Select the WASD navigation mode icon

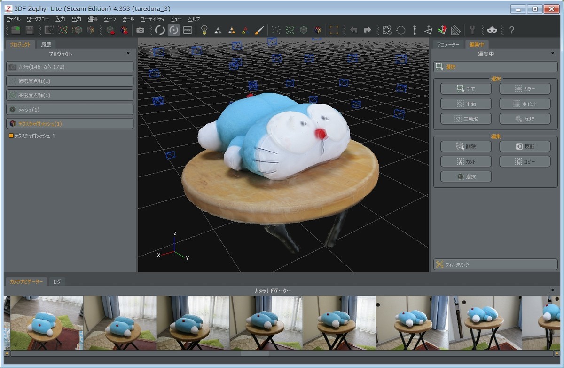click(x=188, y=30)
